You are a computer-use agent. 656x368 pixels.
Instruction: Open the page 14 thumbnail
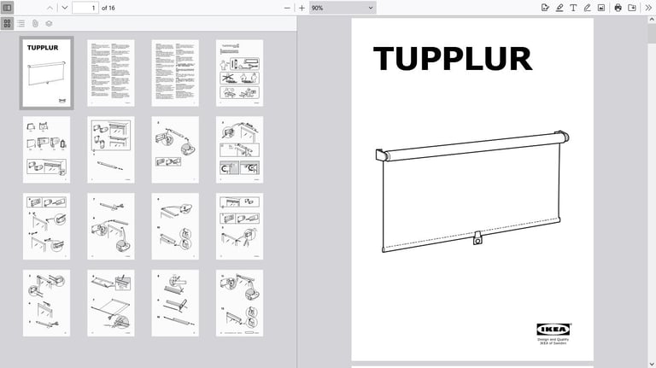pyautogui.click(x=111, y=303)
